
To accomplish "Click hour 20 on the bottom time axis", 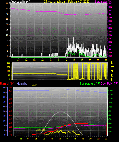I will 90,139.
